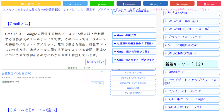Bookmark the page with the はてブ button
The width and height of the screenshot is (223, 112).
pyautogui.click(x=155, y=4)
